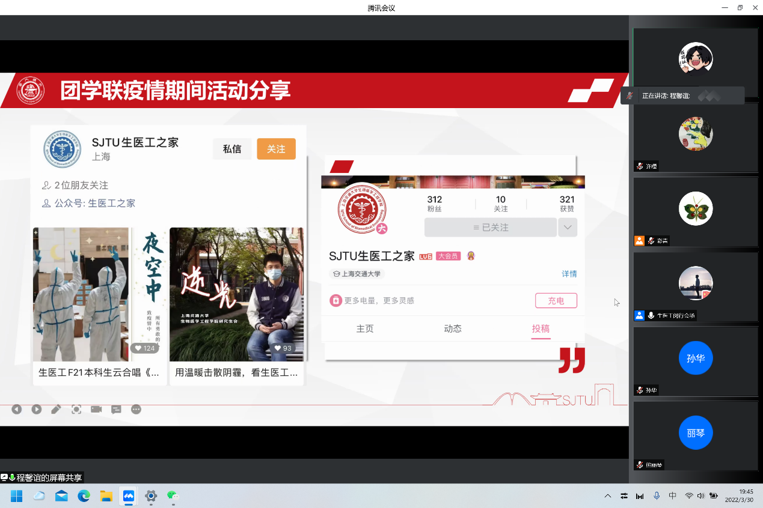Open Microsoft Edge from the taskbar

pyautogui.click(x=84, y=496)
